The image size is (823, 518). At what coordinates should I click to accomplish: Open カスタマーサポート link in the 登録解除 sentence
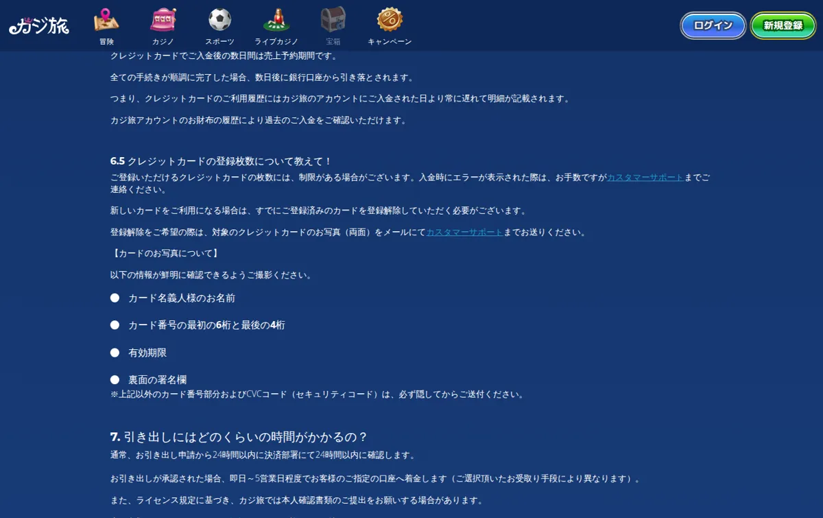click(464, 233)
